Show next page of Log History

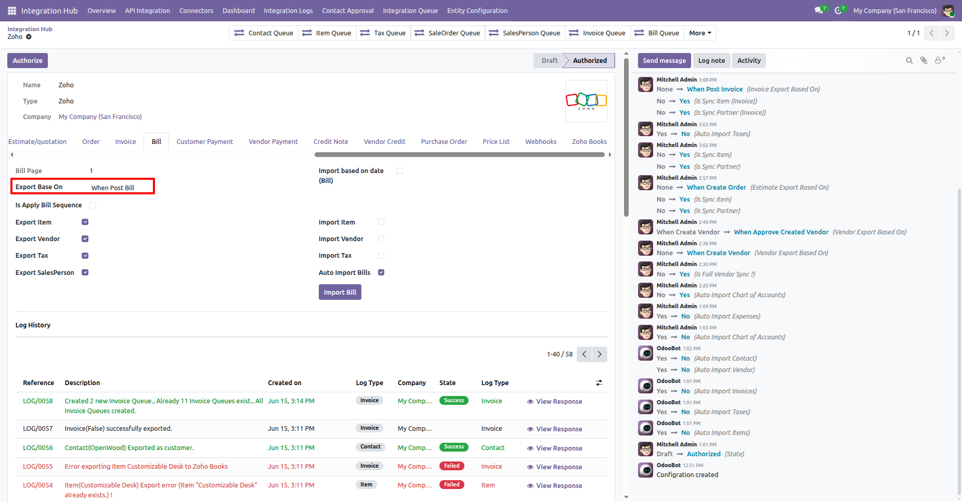click(600, 354)
